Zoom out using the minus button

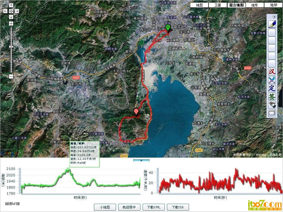(x=11, y=76)
